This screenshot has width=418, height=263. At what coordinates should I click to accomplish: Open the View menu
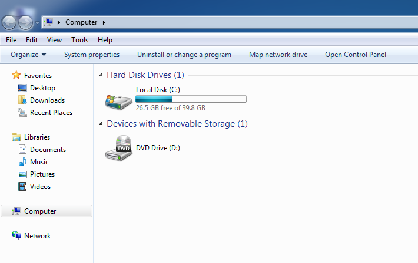(x=54, y=40)
